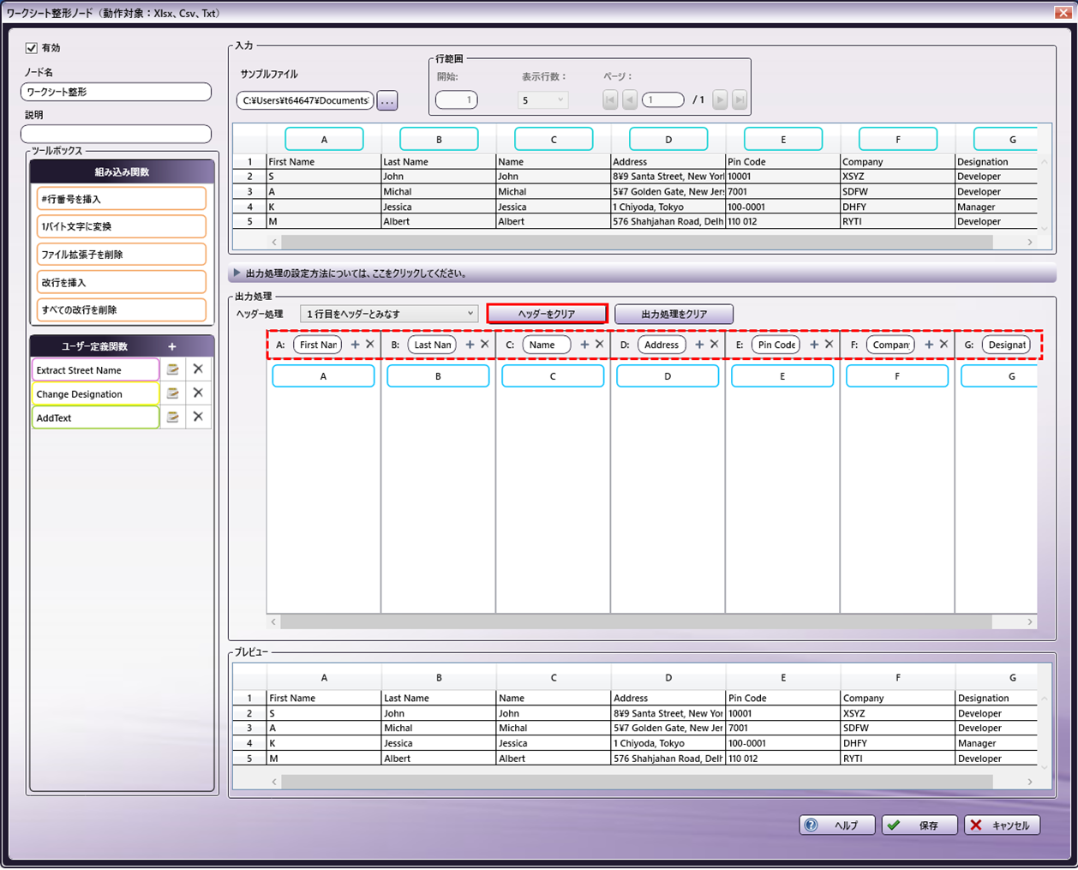Viewport: 1078px width, 870px height.
Task: Go to last page icon
Action: [740, 99]
